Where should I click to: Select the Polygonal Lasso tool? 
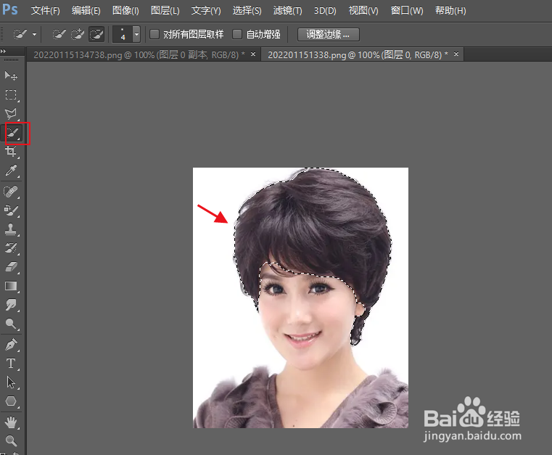pyautogui.click(x=11, y=113)
